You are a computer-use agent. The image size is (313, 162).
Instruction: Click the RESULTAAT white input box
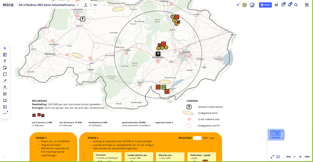[197, 138]
